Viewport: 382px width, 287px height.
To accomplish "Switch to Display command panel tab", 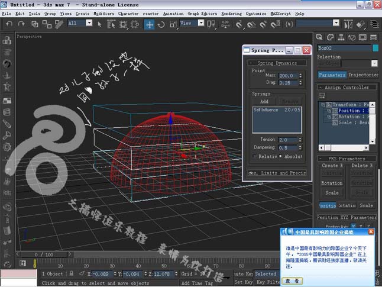I will coord(362,37).
